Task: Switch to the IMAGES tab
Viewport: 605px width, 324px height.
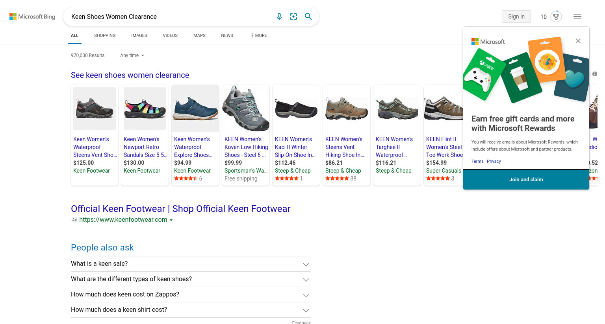Action: [139, 35]
